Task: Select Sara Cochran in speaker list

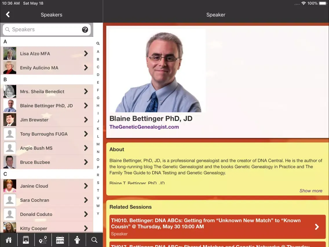Action: point(47,200)
